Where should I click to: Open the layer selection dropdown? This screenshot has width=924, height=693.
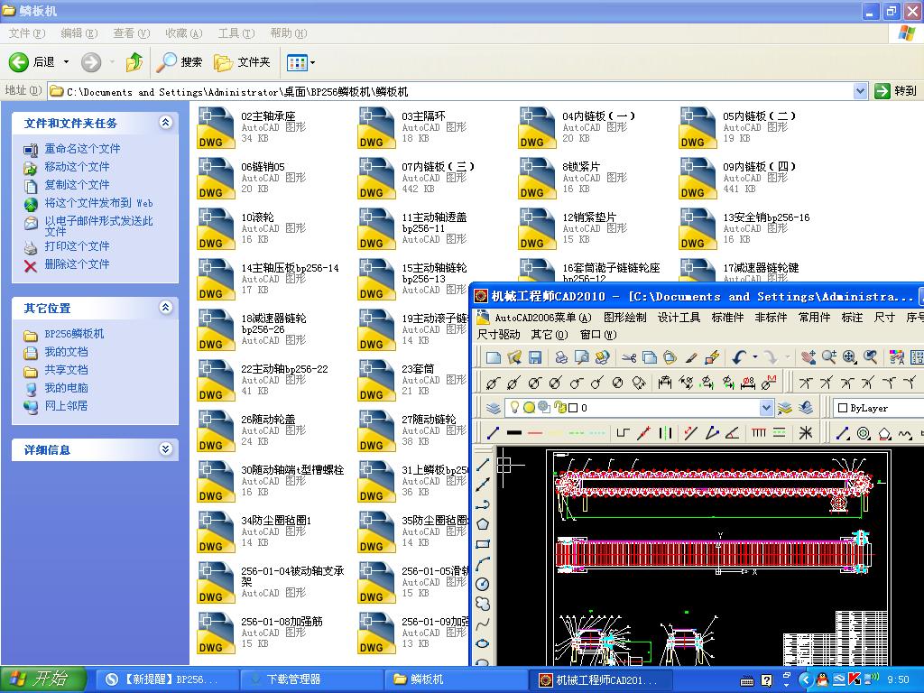tap(765, 408)
